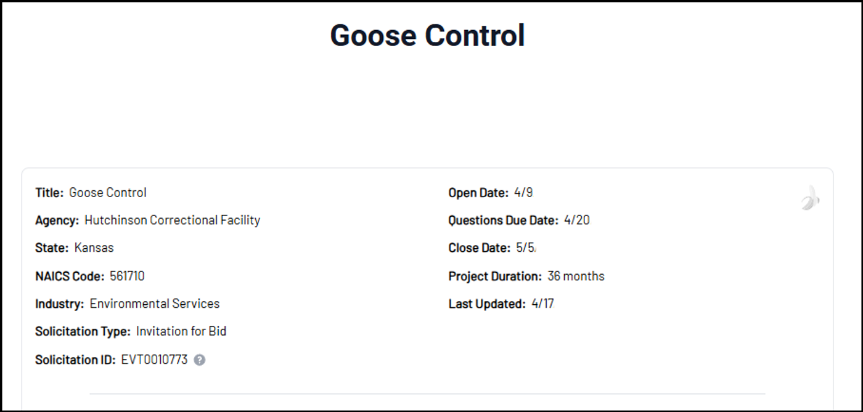
Task: Click the NAICS Code label
Action: [x=70, y=276]
